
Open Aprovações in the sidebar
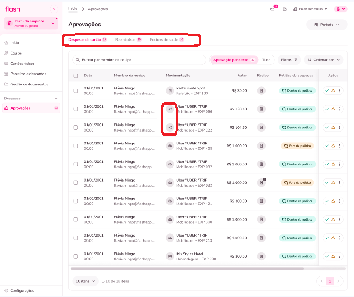[31, 108]
